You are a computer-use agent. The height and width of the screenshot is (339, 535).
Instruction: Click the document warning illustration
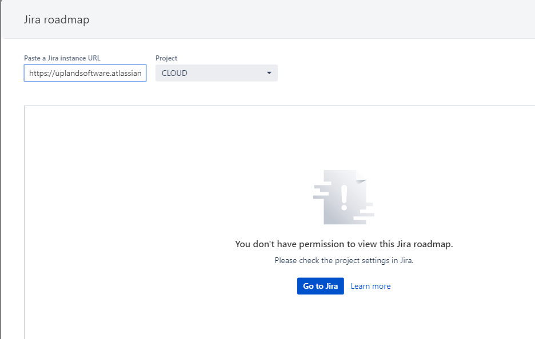pos(344,197)
